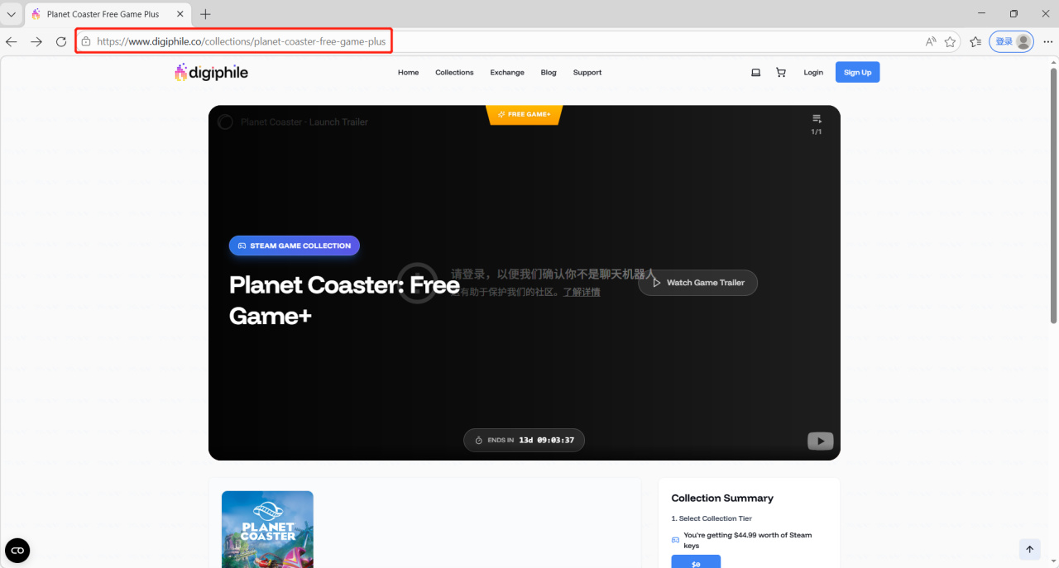
Task: Click the browser forward arrow
Action: 36,41
